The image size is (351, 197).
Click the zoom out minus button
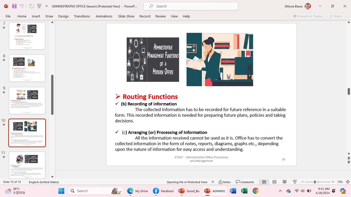(303, 182)
